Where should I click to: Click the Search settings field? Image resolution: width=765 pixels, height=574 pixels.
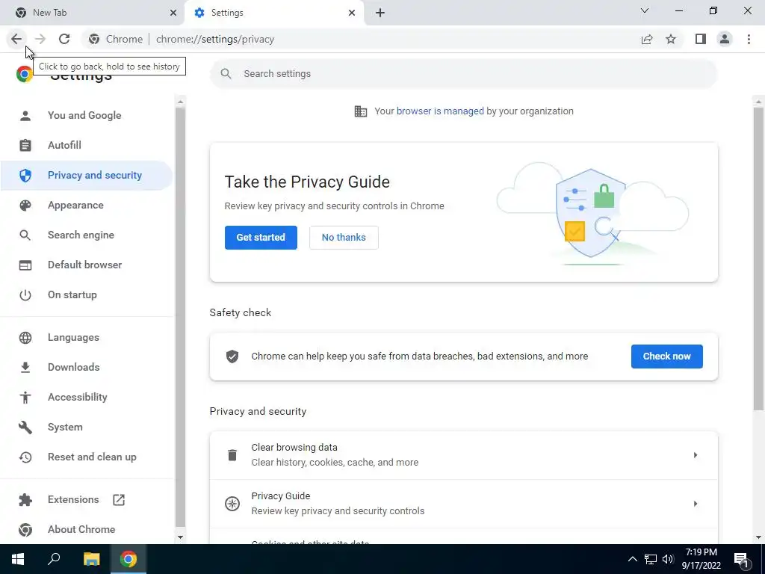click(463, 74)
